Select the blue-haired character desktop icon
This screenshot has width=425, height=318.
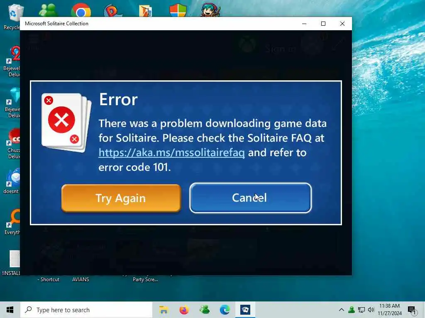[x=210, y=10]
